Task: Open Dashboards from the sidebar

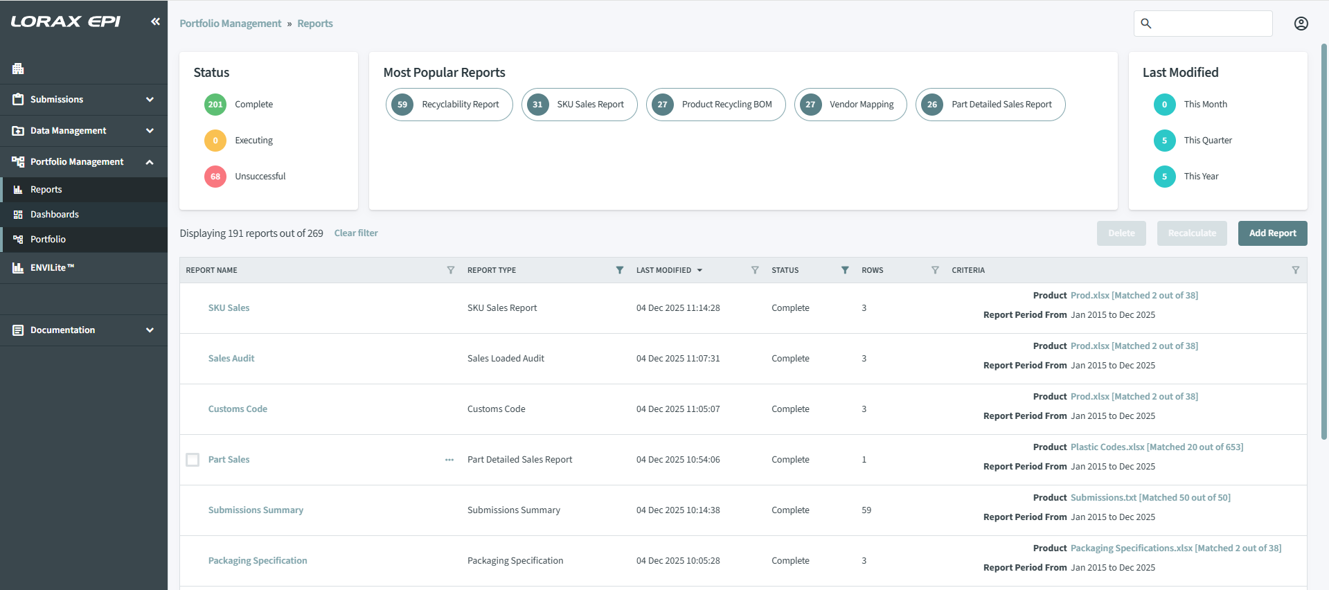Action: click(x=55, y=215)
